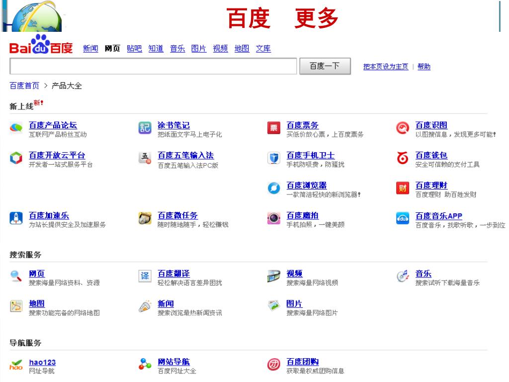This screenshot has width=509, height=382.
Task: Click the hao123 logo icon
Action: coord(16,365)
